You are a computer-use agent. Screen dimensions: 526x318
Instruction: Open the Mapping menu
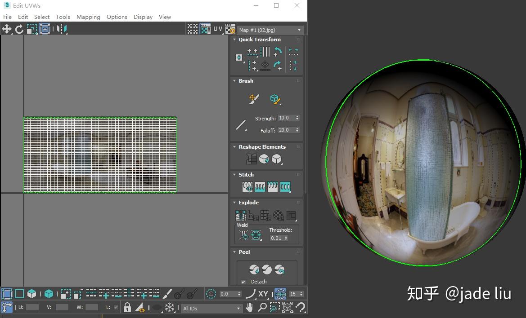tap(88, 17)
